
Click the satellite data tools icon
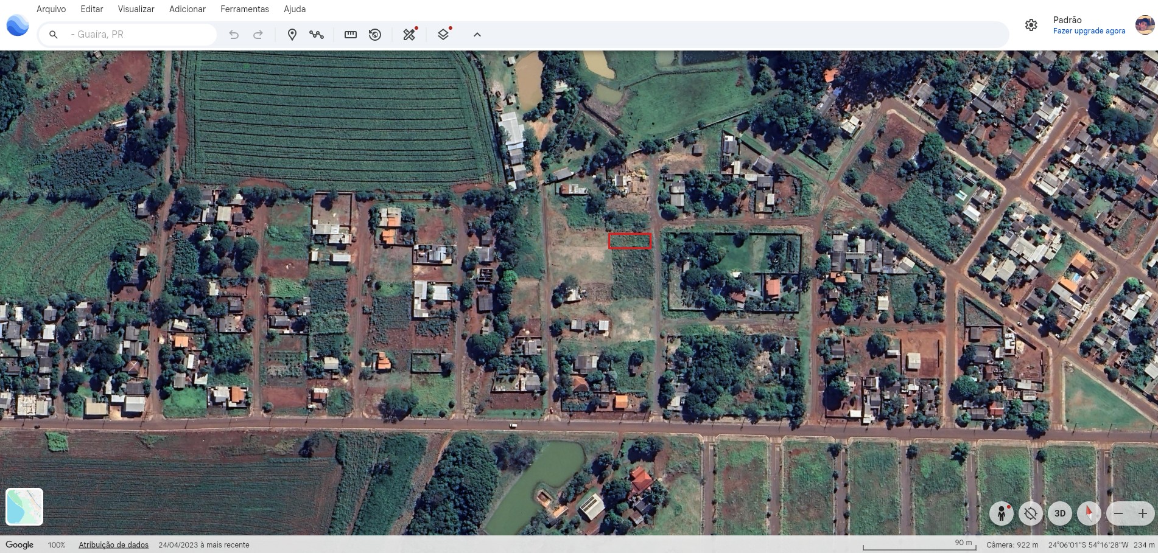point(410,35)
